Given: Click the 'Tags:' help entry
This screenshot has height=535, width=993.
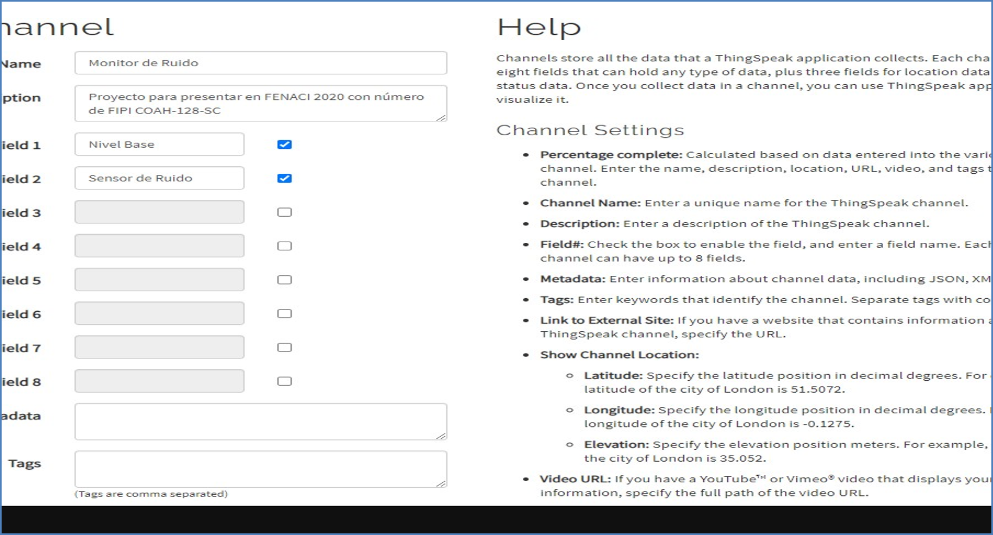Looking at the screenshot, I should pos(765,300).
